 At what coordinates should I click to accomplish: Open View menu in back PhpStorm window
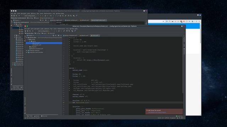coord(18,13)
